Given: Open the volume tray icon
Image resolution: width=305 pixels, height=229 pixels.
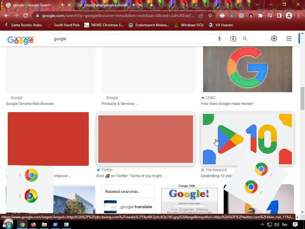Looking at the screenshot, I should coord(276,225).
